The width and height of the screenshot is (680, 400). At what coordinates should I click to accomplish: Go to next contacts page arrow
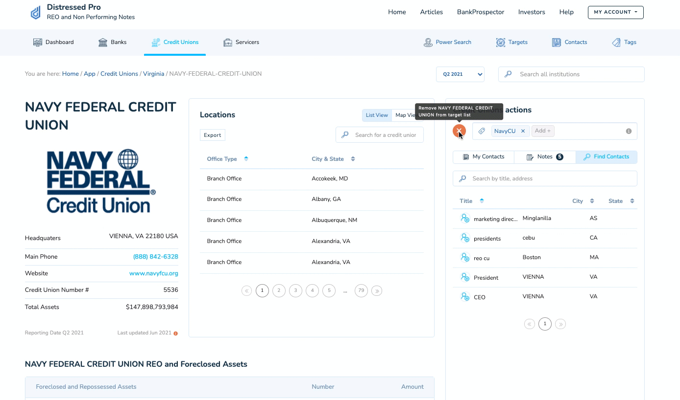[x=560, y=324]
